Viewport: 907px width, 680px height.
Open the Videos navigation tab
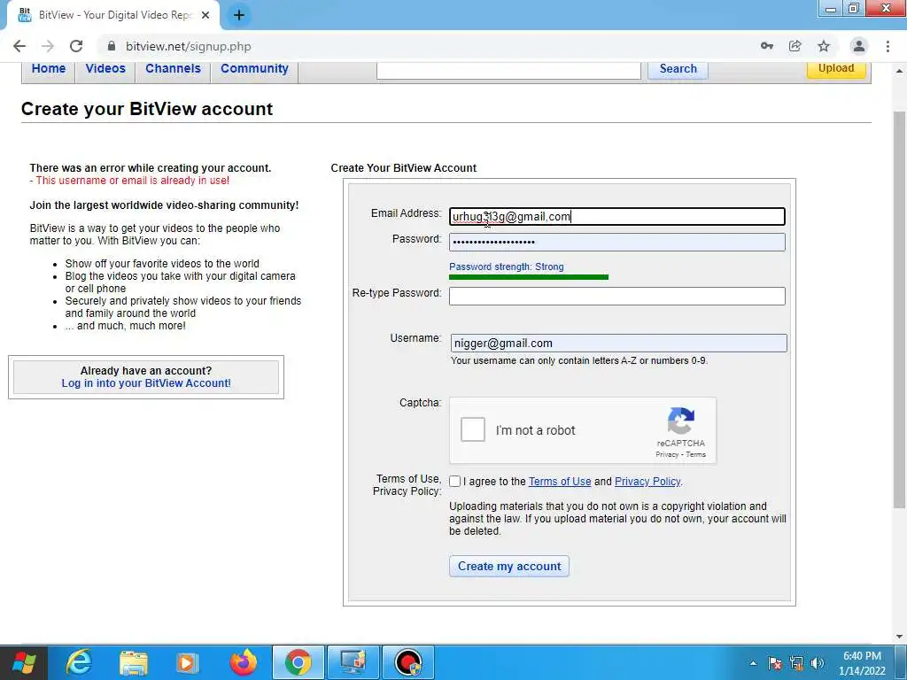[x=105, y=69]
